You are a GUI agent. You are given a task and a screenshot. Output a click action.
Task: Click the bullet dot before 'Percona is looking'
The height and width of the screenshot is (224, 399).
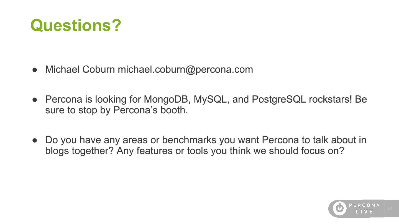35,100
